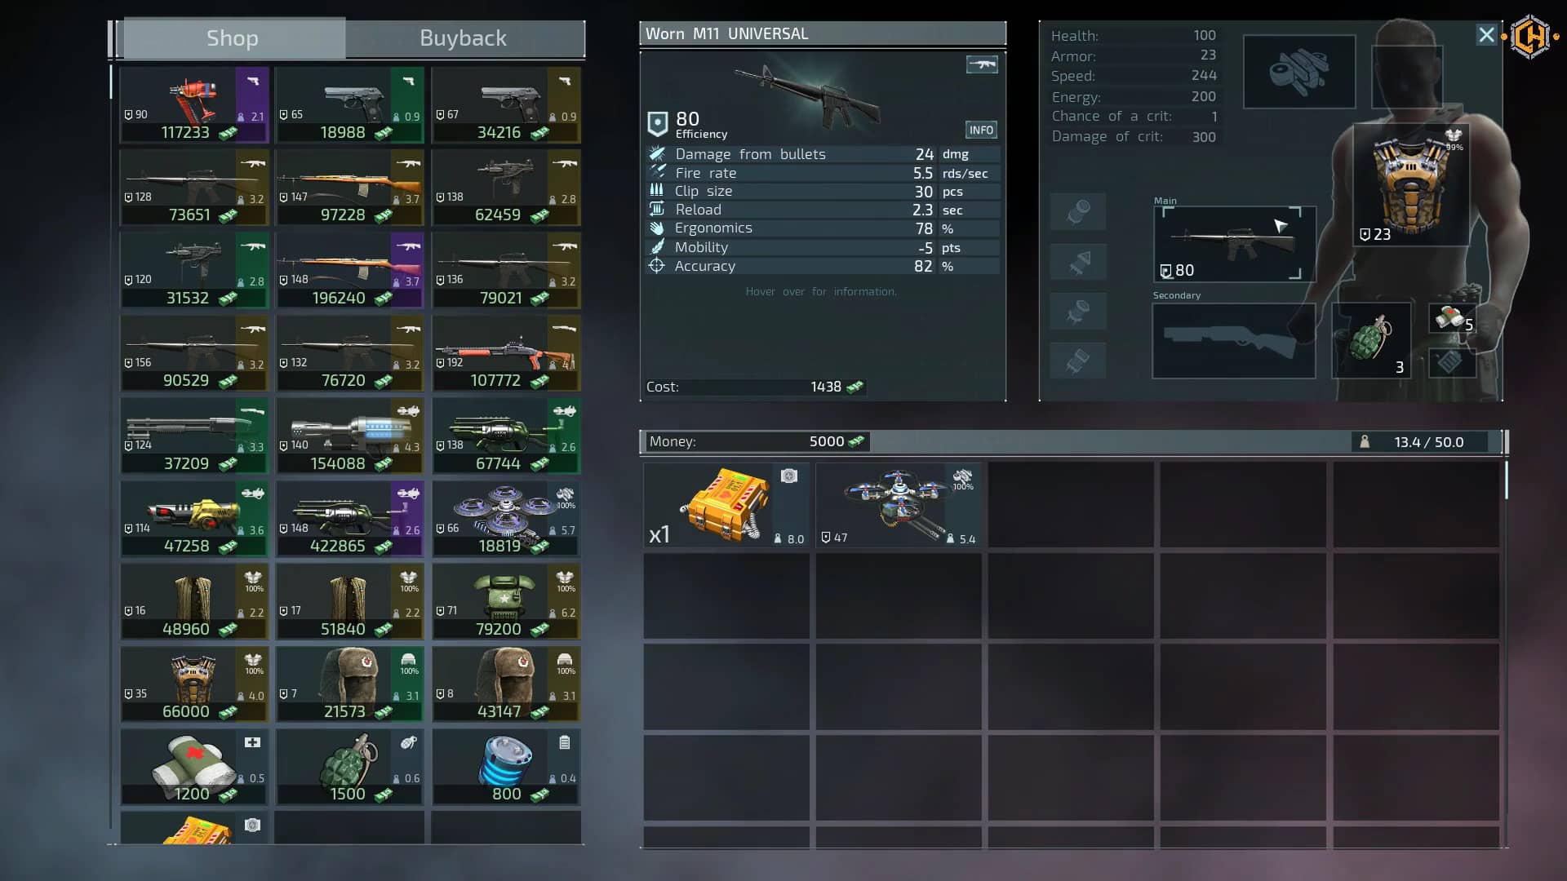This screenshot has width=1567, height=881.
Task: Select the orange supply crate in inventory
Action: tap(725, 504)
